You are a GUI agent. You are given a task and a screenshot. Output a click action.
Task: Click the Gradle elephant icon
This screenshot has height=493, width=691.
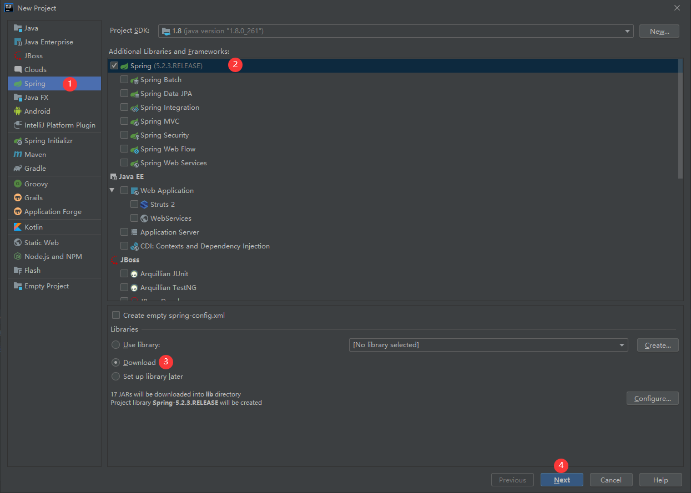pos(18,168)
